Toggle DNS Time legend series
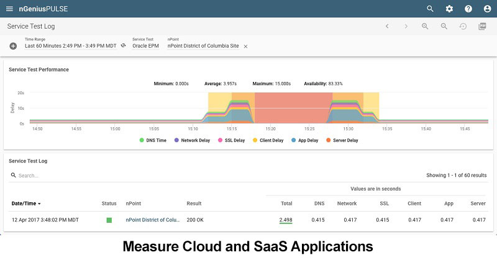 coord(153,140)
